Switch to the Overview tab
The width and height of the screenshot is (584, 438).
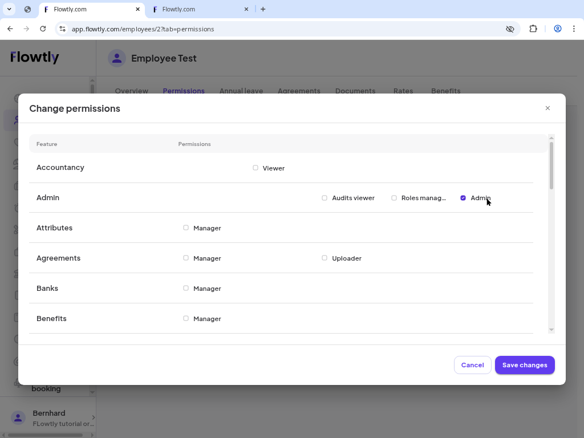[x=132, y=91]
